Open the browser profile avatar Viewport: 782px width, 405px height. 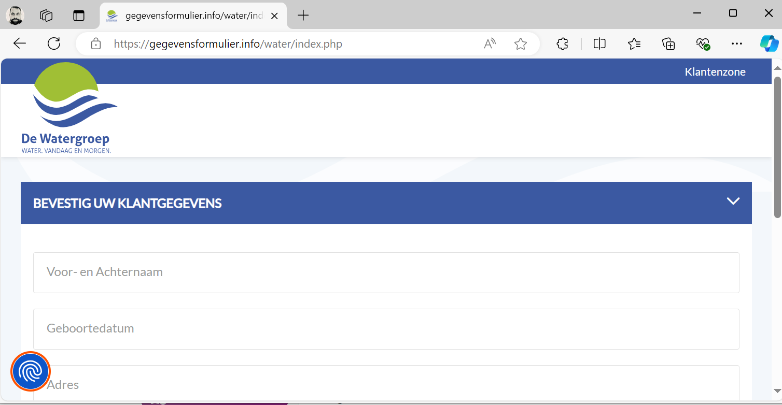pos(15,15)
